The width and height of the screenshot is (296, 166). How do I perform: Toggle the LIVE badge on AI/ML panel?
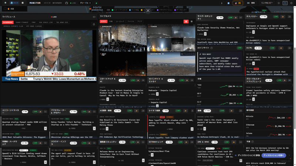272,48
